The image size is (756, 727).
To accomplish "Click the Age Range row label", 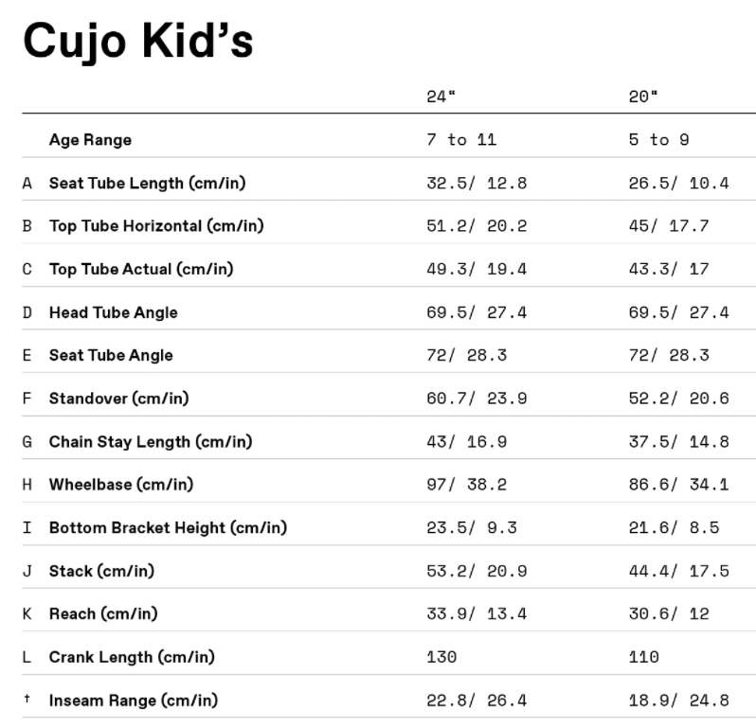I will click(x=90, y=140).
